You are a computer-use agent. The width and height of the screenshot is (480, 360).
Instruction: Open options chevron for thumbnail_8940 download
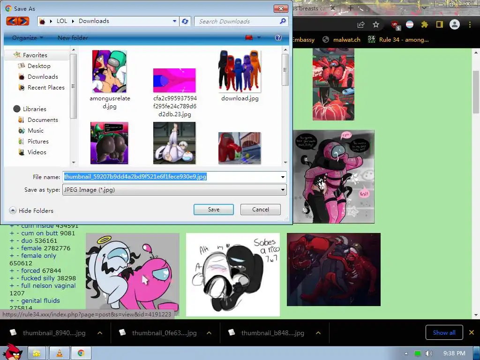tap(100, 333)
